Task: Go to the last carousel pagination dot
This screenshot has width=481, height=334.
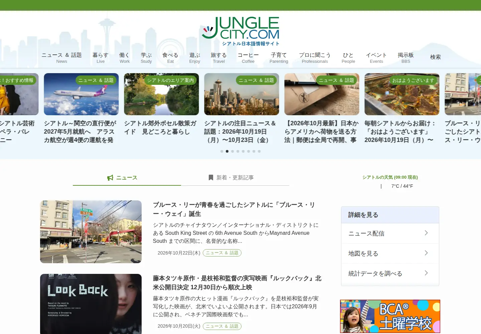Action: [259, 151]
